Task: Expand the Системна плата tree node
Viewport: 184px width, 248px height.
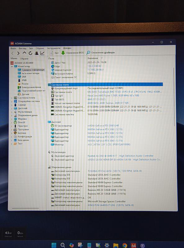Action: (x=12, y=98)
